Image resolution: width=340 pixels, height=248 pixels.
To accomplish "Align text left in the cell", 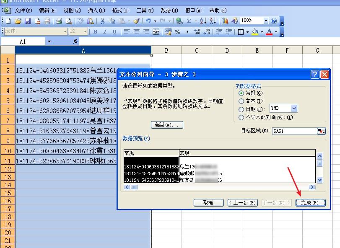I will coord(127,32).
